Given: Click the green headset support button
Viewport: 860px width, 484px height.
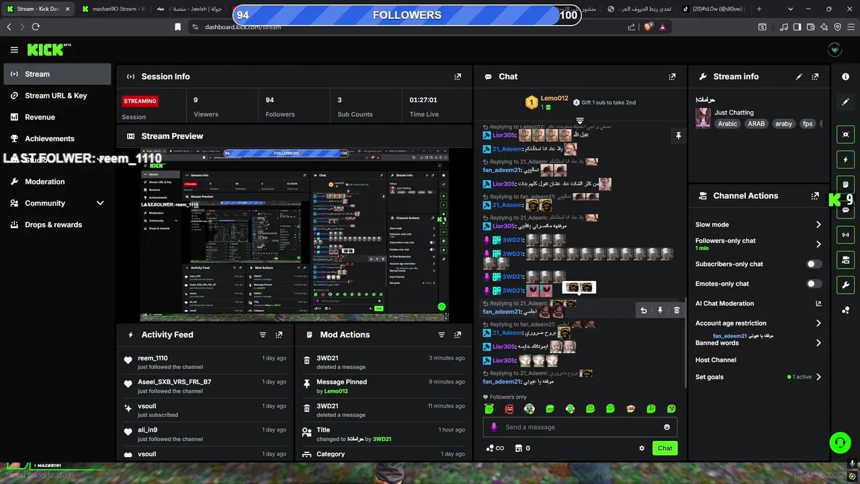Looking at the screenshot, I should [x=840, y=442].
